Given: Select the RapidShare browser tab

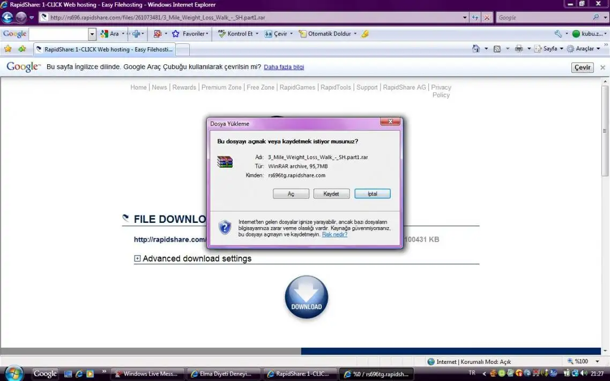Looking at the screenshot, I should [105, 49].
